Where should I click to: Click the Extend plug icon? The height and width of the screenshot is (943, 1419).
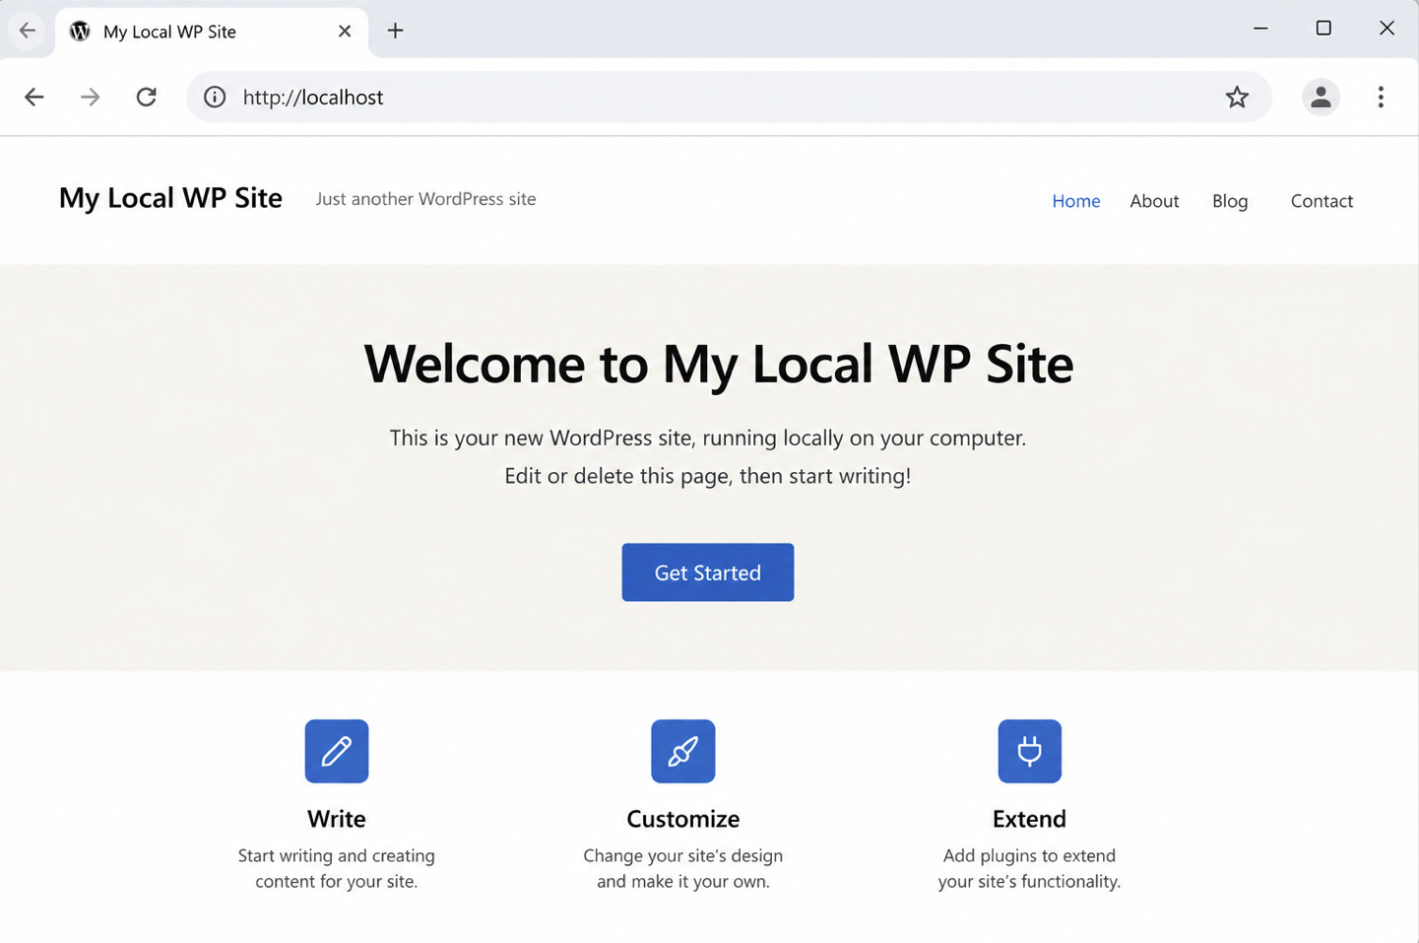click(1030, 751)
